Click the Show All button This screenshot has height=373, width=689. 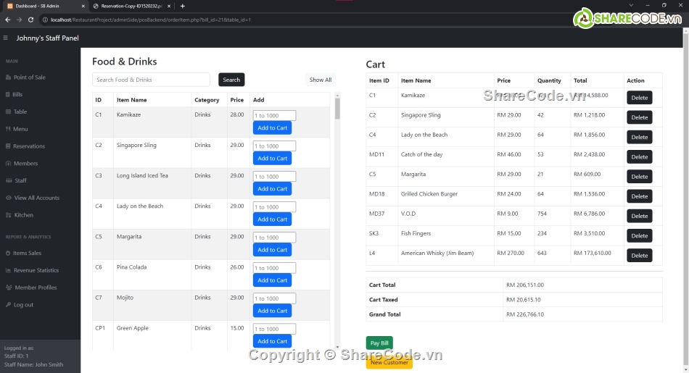click(320, 80)
